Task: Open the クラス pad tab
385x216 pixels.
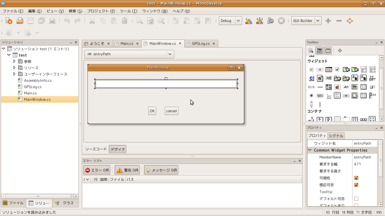Action: click(x=65, y=203)
